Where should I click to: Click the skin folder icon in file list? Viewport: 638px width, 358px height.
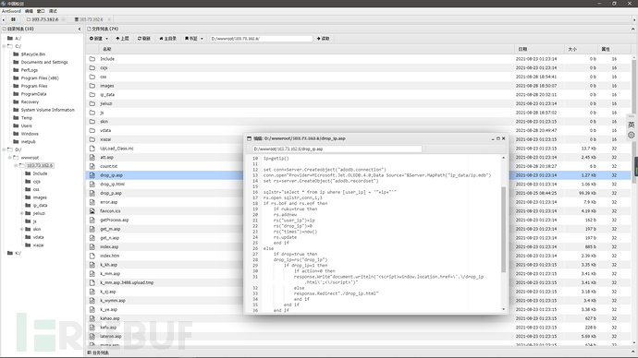click(92, 122)
